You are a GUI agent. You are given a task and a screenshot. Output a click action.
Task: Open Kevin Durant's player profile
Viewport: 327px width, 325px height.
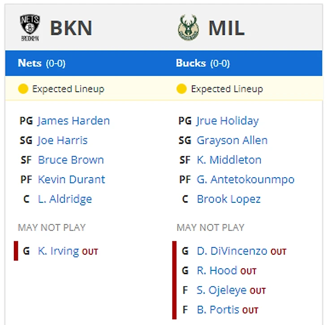[72, 180]
